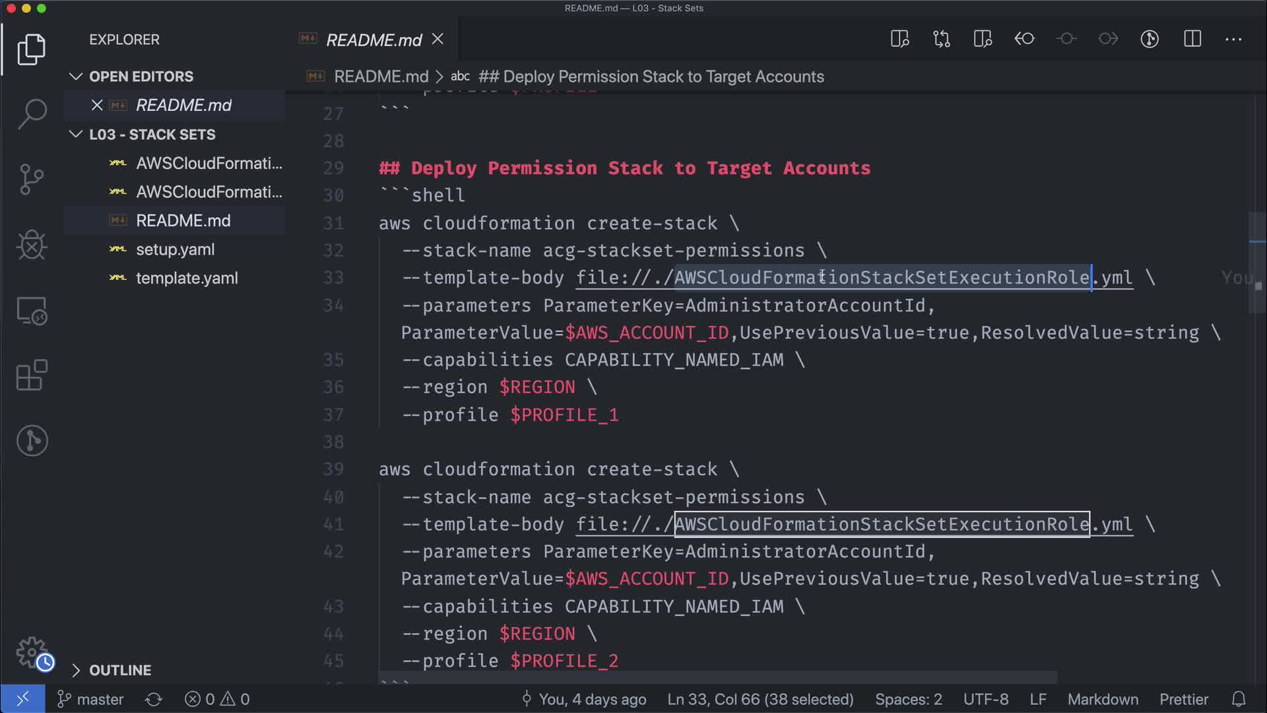Close the README.md editor tab
The height and width of the screenshot is (713, 1267).
pyautogui.click(x=438, y=40)
